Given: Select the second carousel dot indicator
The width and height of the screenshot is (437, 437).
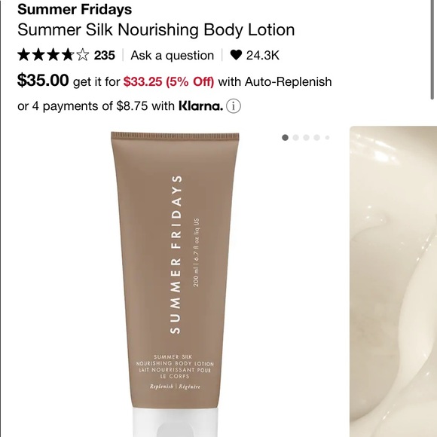Looking at the screenshot, I should click(295, 137).
